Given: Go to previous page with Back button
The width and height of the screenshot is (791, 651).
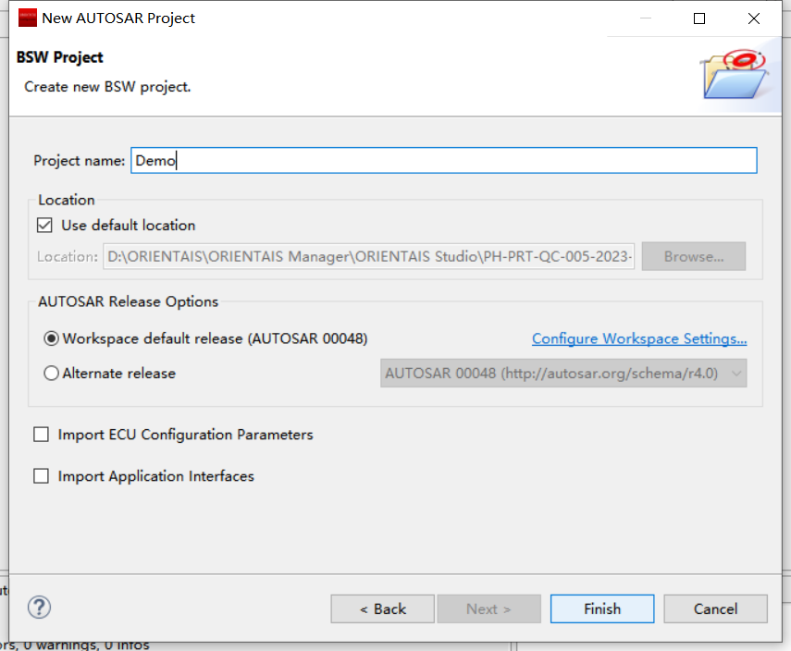Looking at the screenshot, I should (x=383, y=608).
